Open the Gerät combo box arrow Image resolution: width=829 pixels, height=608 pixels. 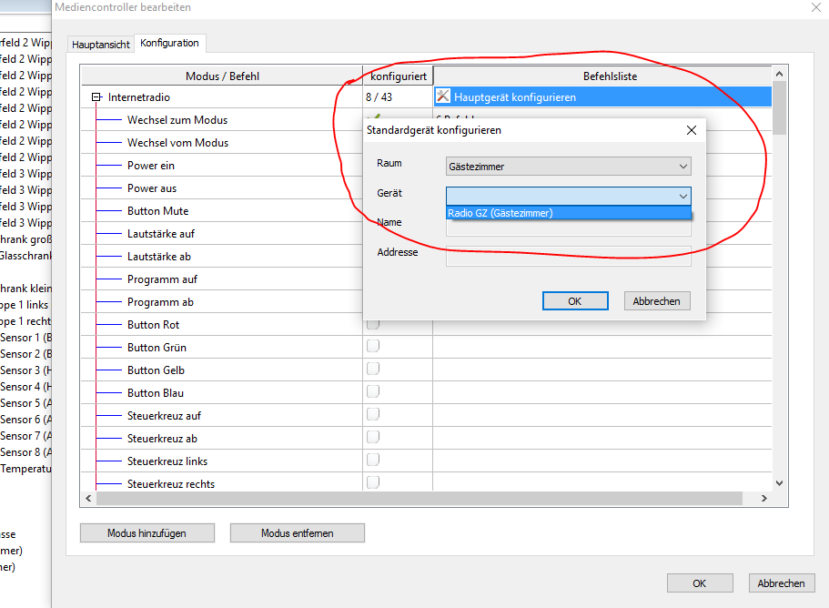(683, 197)
